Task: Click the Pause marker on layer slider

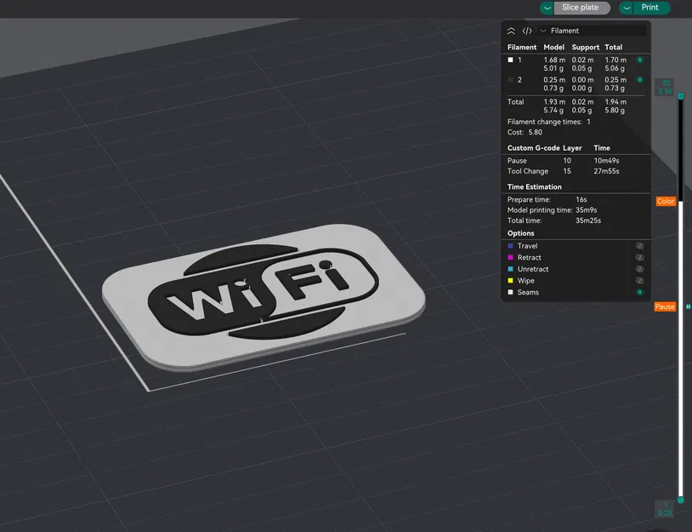Action: coord(665,306)
